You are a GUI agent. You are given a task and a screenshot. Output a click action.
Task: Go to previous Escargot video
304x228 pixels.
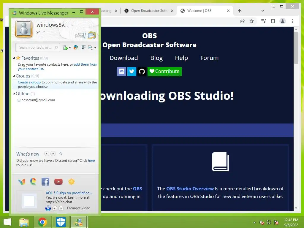click(x=55, y=208)
